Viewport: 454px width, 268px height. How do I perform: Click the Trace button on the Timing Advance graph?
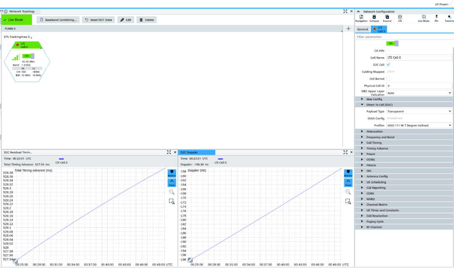click(172, 183)
